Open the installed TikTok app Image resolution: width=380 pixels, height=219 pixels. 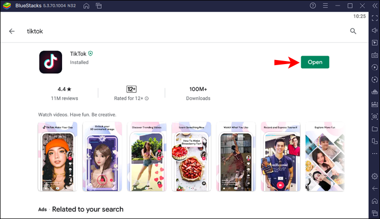click(315, 62)
